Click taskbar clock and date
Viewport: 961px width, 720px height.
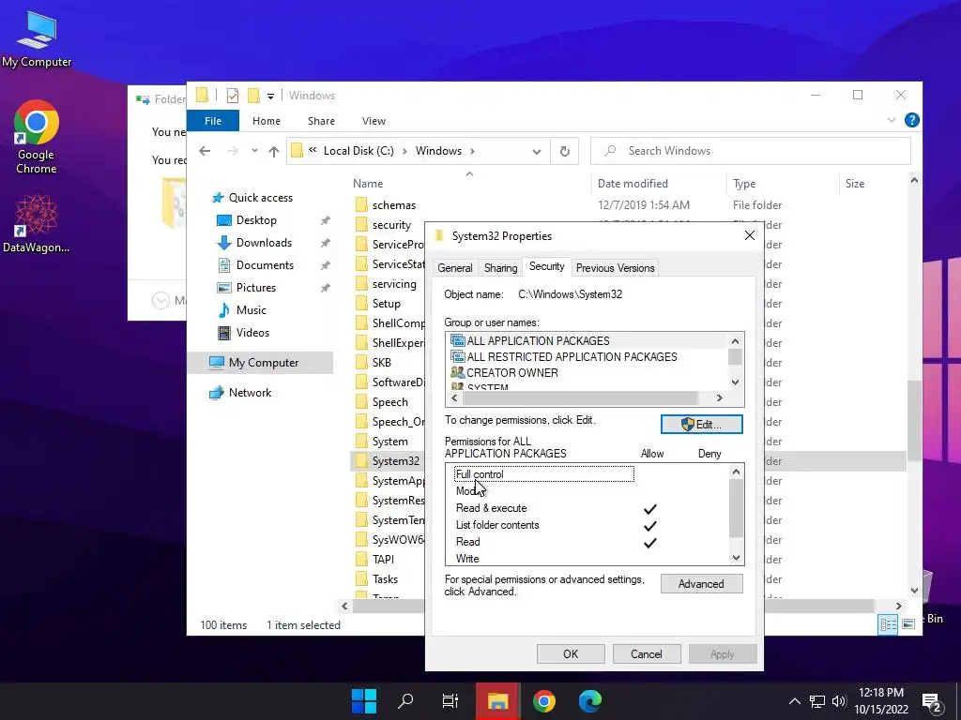tap(881, 701)
